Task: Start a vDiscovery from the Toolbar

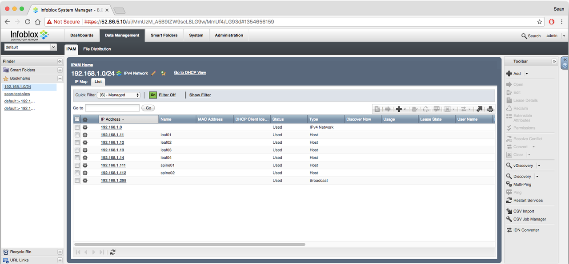Action: (x=523, y=165)
